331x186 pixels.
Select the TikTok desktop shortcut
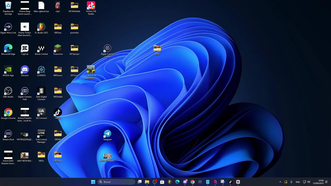pyautogui.click(x=58, y=114)
